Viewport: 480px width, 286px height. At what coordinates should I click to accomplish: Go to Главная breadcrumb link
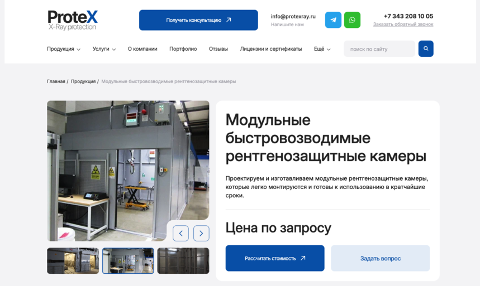[56, 81]
